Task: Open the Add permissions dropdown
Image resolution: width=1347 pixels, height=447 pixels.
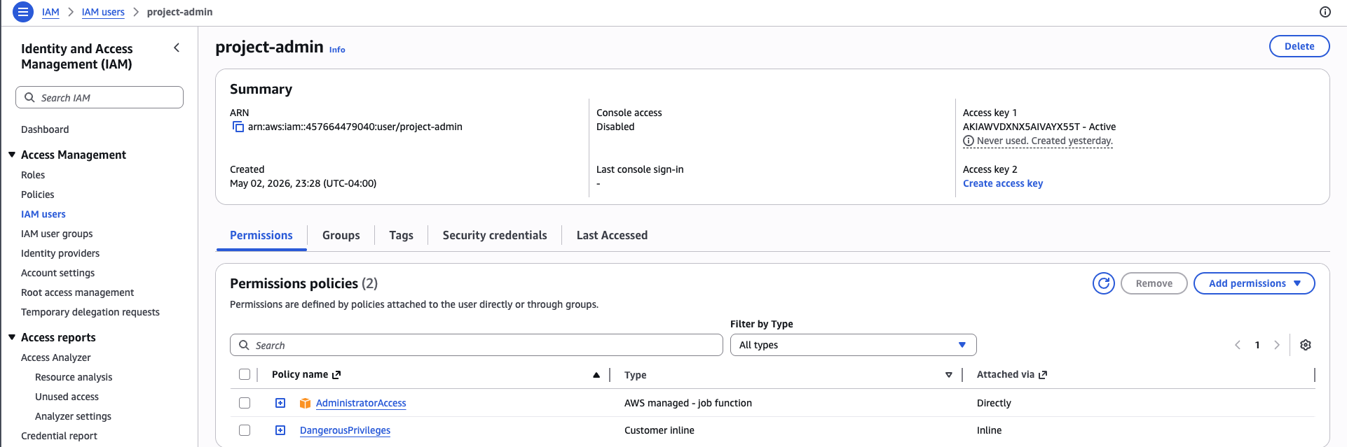Action: coord(1254,283)
